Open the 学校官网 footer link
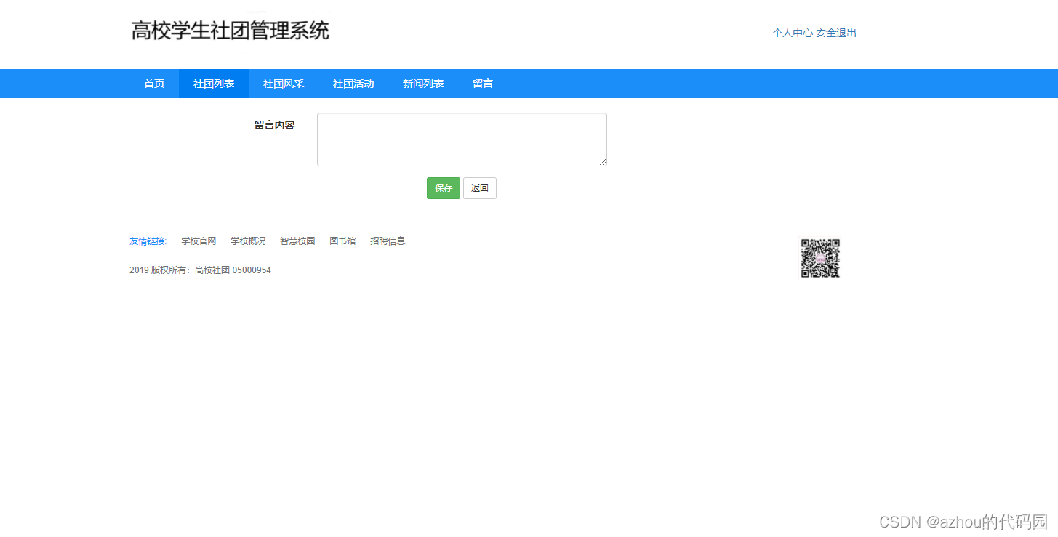The width and height of the screenshot is (1058, 537). tap(199, 241)
